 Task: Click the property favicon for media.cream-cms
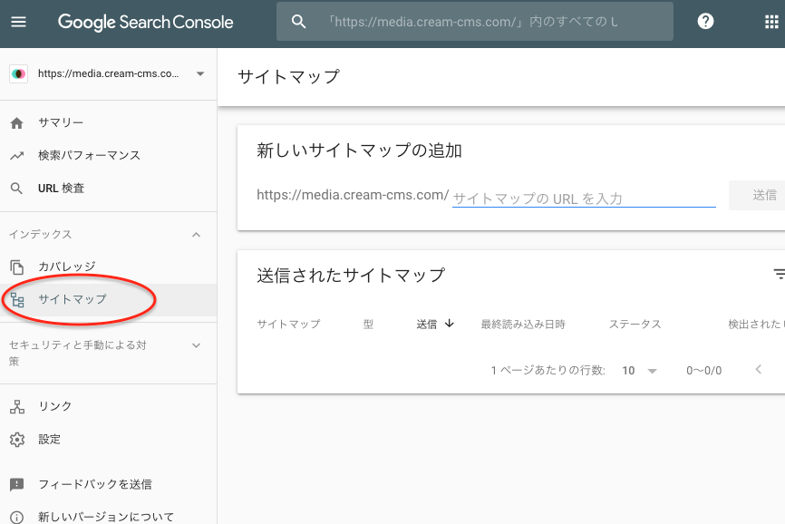(18, 74)
